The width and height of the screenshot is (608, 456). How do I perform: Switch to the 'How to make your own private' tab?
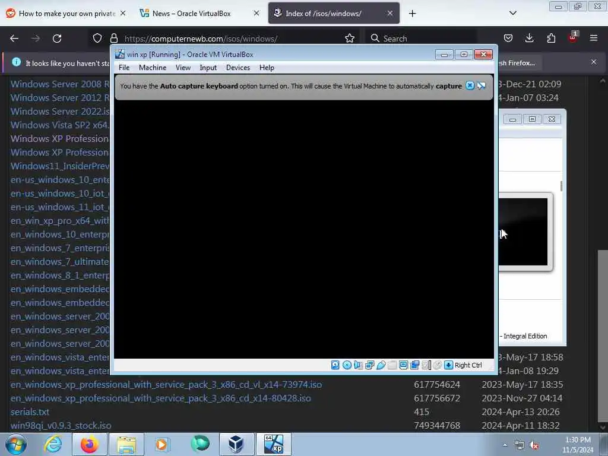(66, 13)
